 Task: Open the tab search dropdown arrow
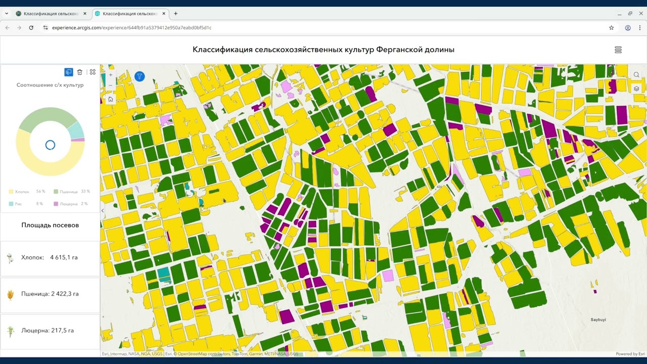click(7, 14)
